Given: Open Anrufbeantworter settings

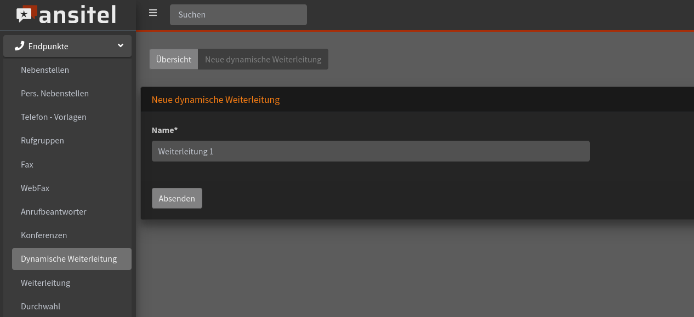Looking at the screenshot, I should tap(53, 211).
